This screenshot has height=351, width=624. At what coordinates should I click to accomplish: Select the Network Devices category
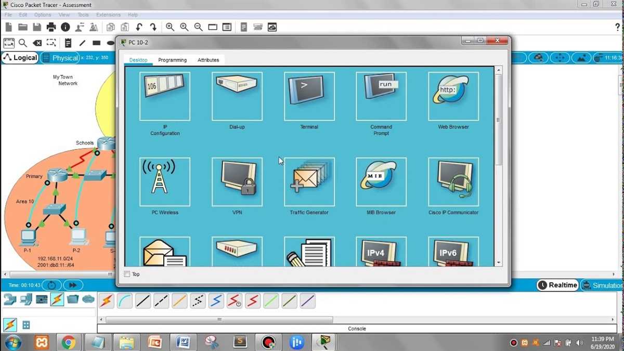tap(10, 299)
